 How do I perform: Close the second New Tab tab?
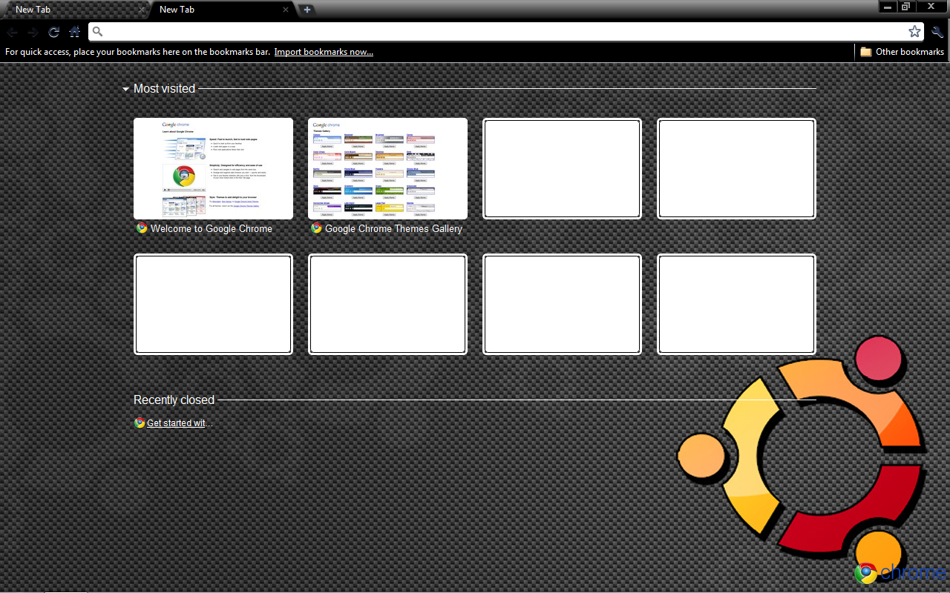[286, 10]
